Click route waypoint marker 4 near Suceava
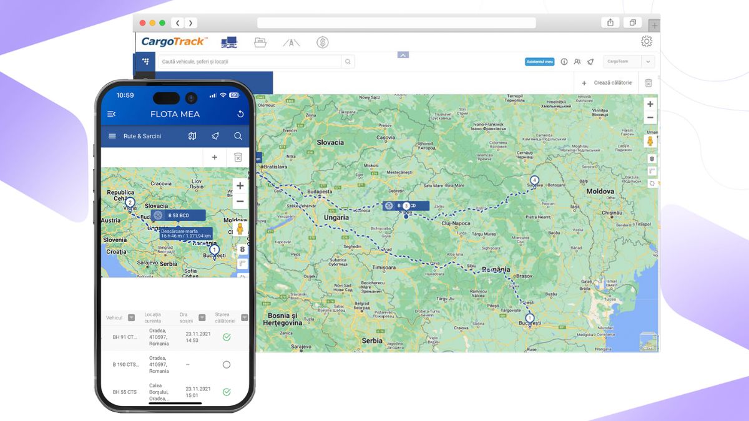The width and height of the screenshot is (749, 421). (534, 180)
